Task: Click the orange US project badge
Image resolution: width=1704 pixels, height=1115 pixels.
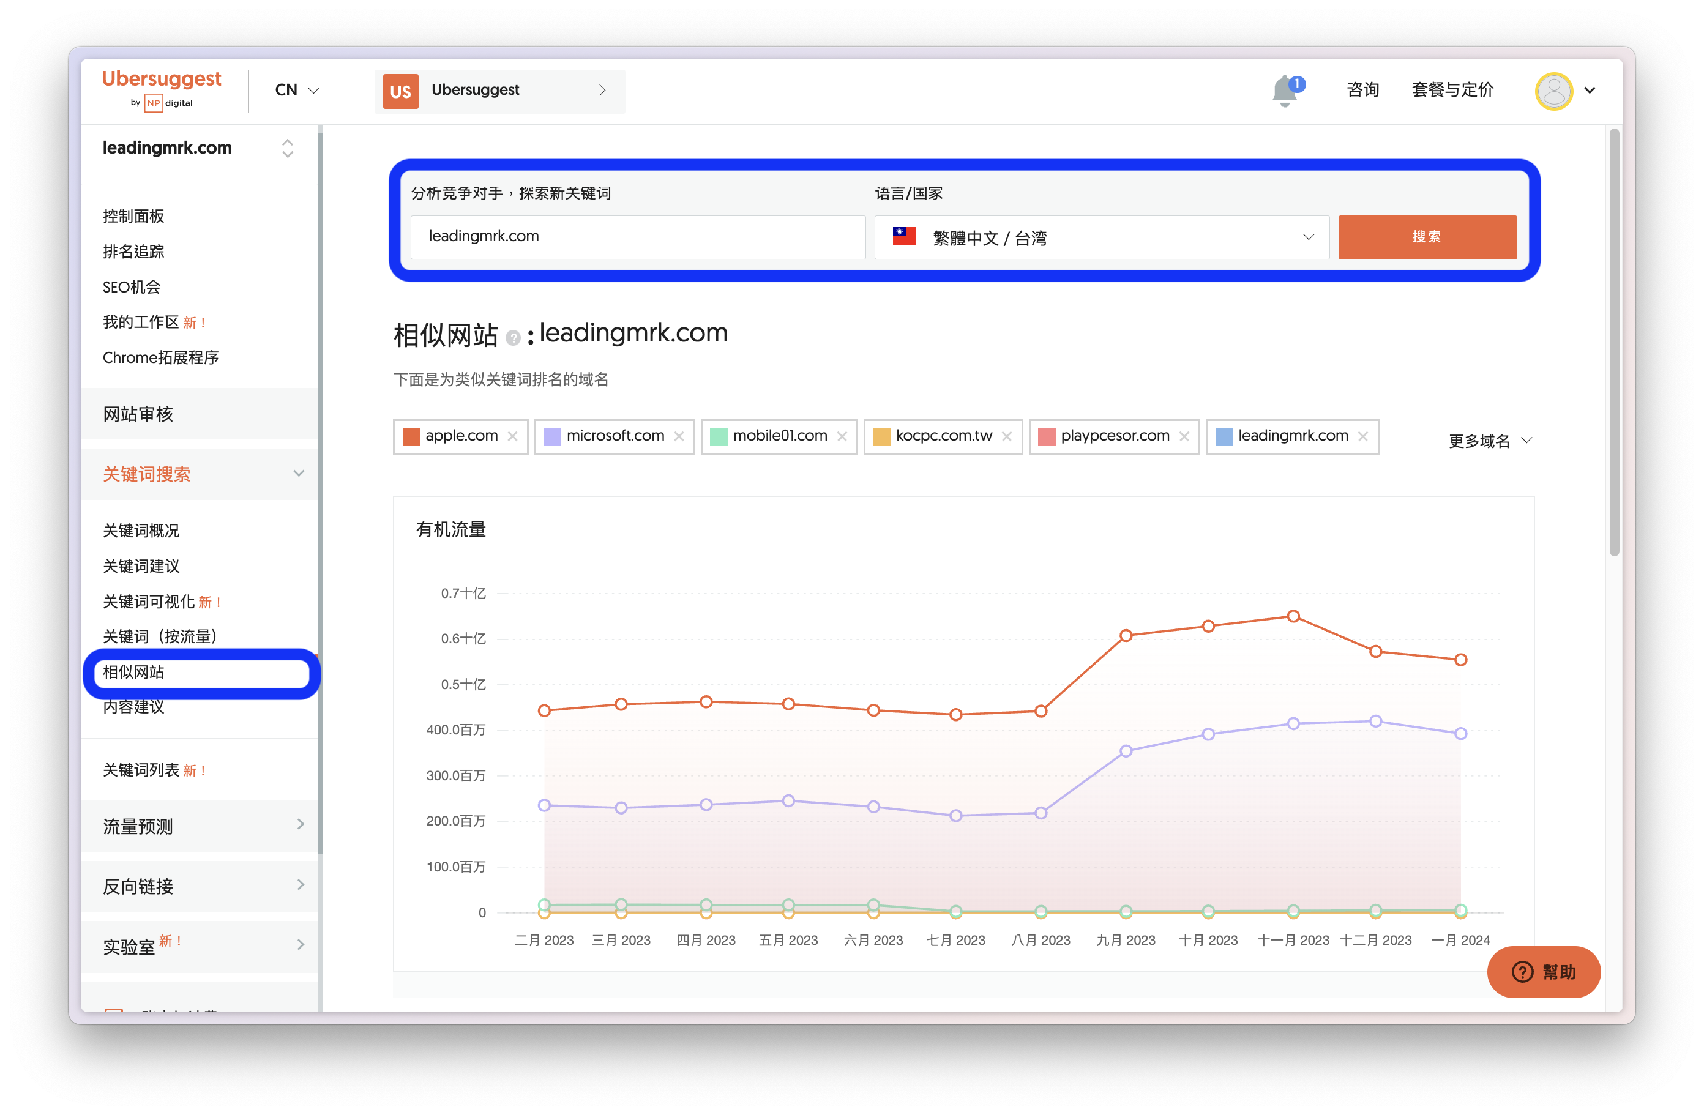Action: pos(400,91)
